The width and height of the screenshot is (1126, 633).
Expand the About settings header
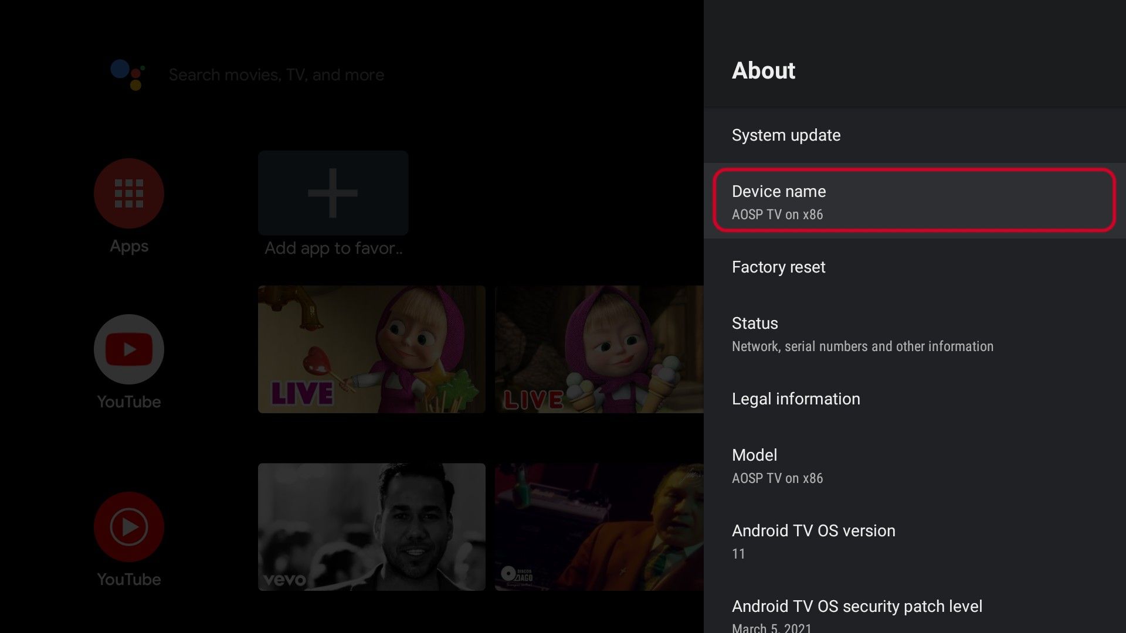pyautogui.click(x=763, y=70)
